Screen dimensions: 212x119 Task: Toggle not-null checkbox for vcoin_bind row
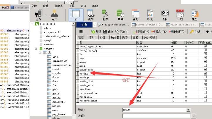click(x=205, y=81)
